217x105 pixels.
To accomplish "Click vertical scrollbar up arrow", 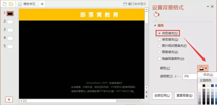I will coord(146,9).
